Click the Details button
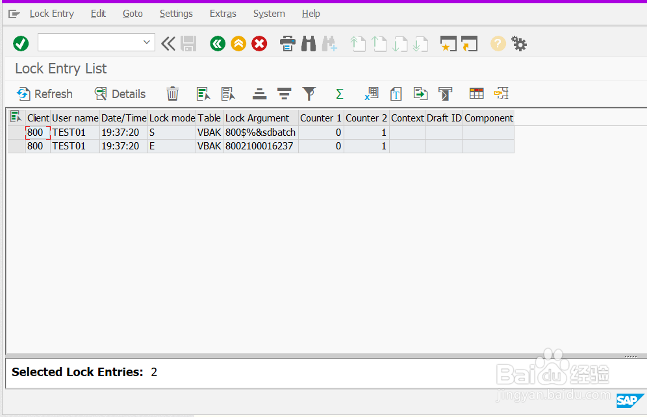This screenshot has width=647, height=417. (x=120, y=94)
